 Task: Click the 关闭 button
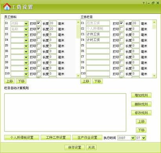coord(91,148)
